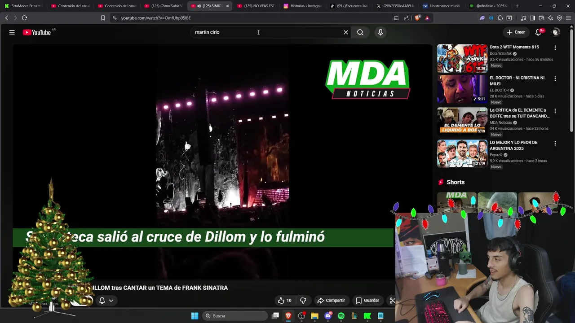
Task: Bookmark this page in the address bar
Action: click(x=103, y=18)
